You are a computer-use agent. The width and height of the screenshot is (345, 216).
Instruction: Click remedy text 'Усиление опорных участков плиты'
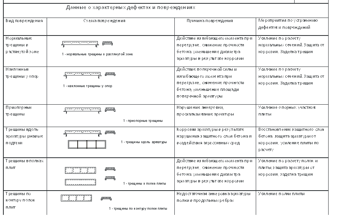(x=287, y=111)
